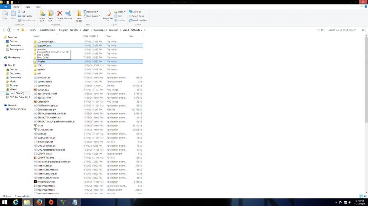Click Select none in ribbon
Image resolution: width=368 pixels, height=206 pixels.
tap(137, 16)
